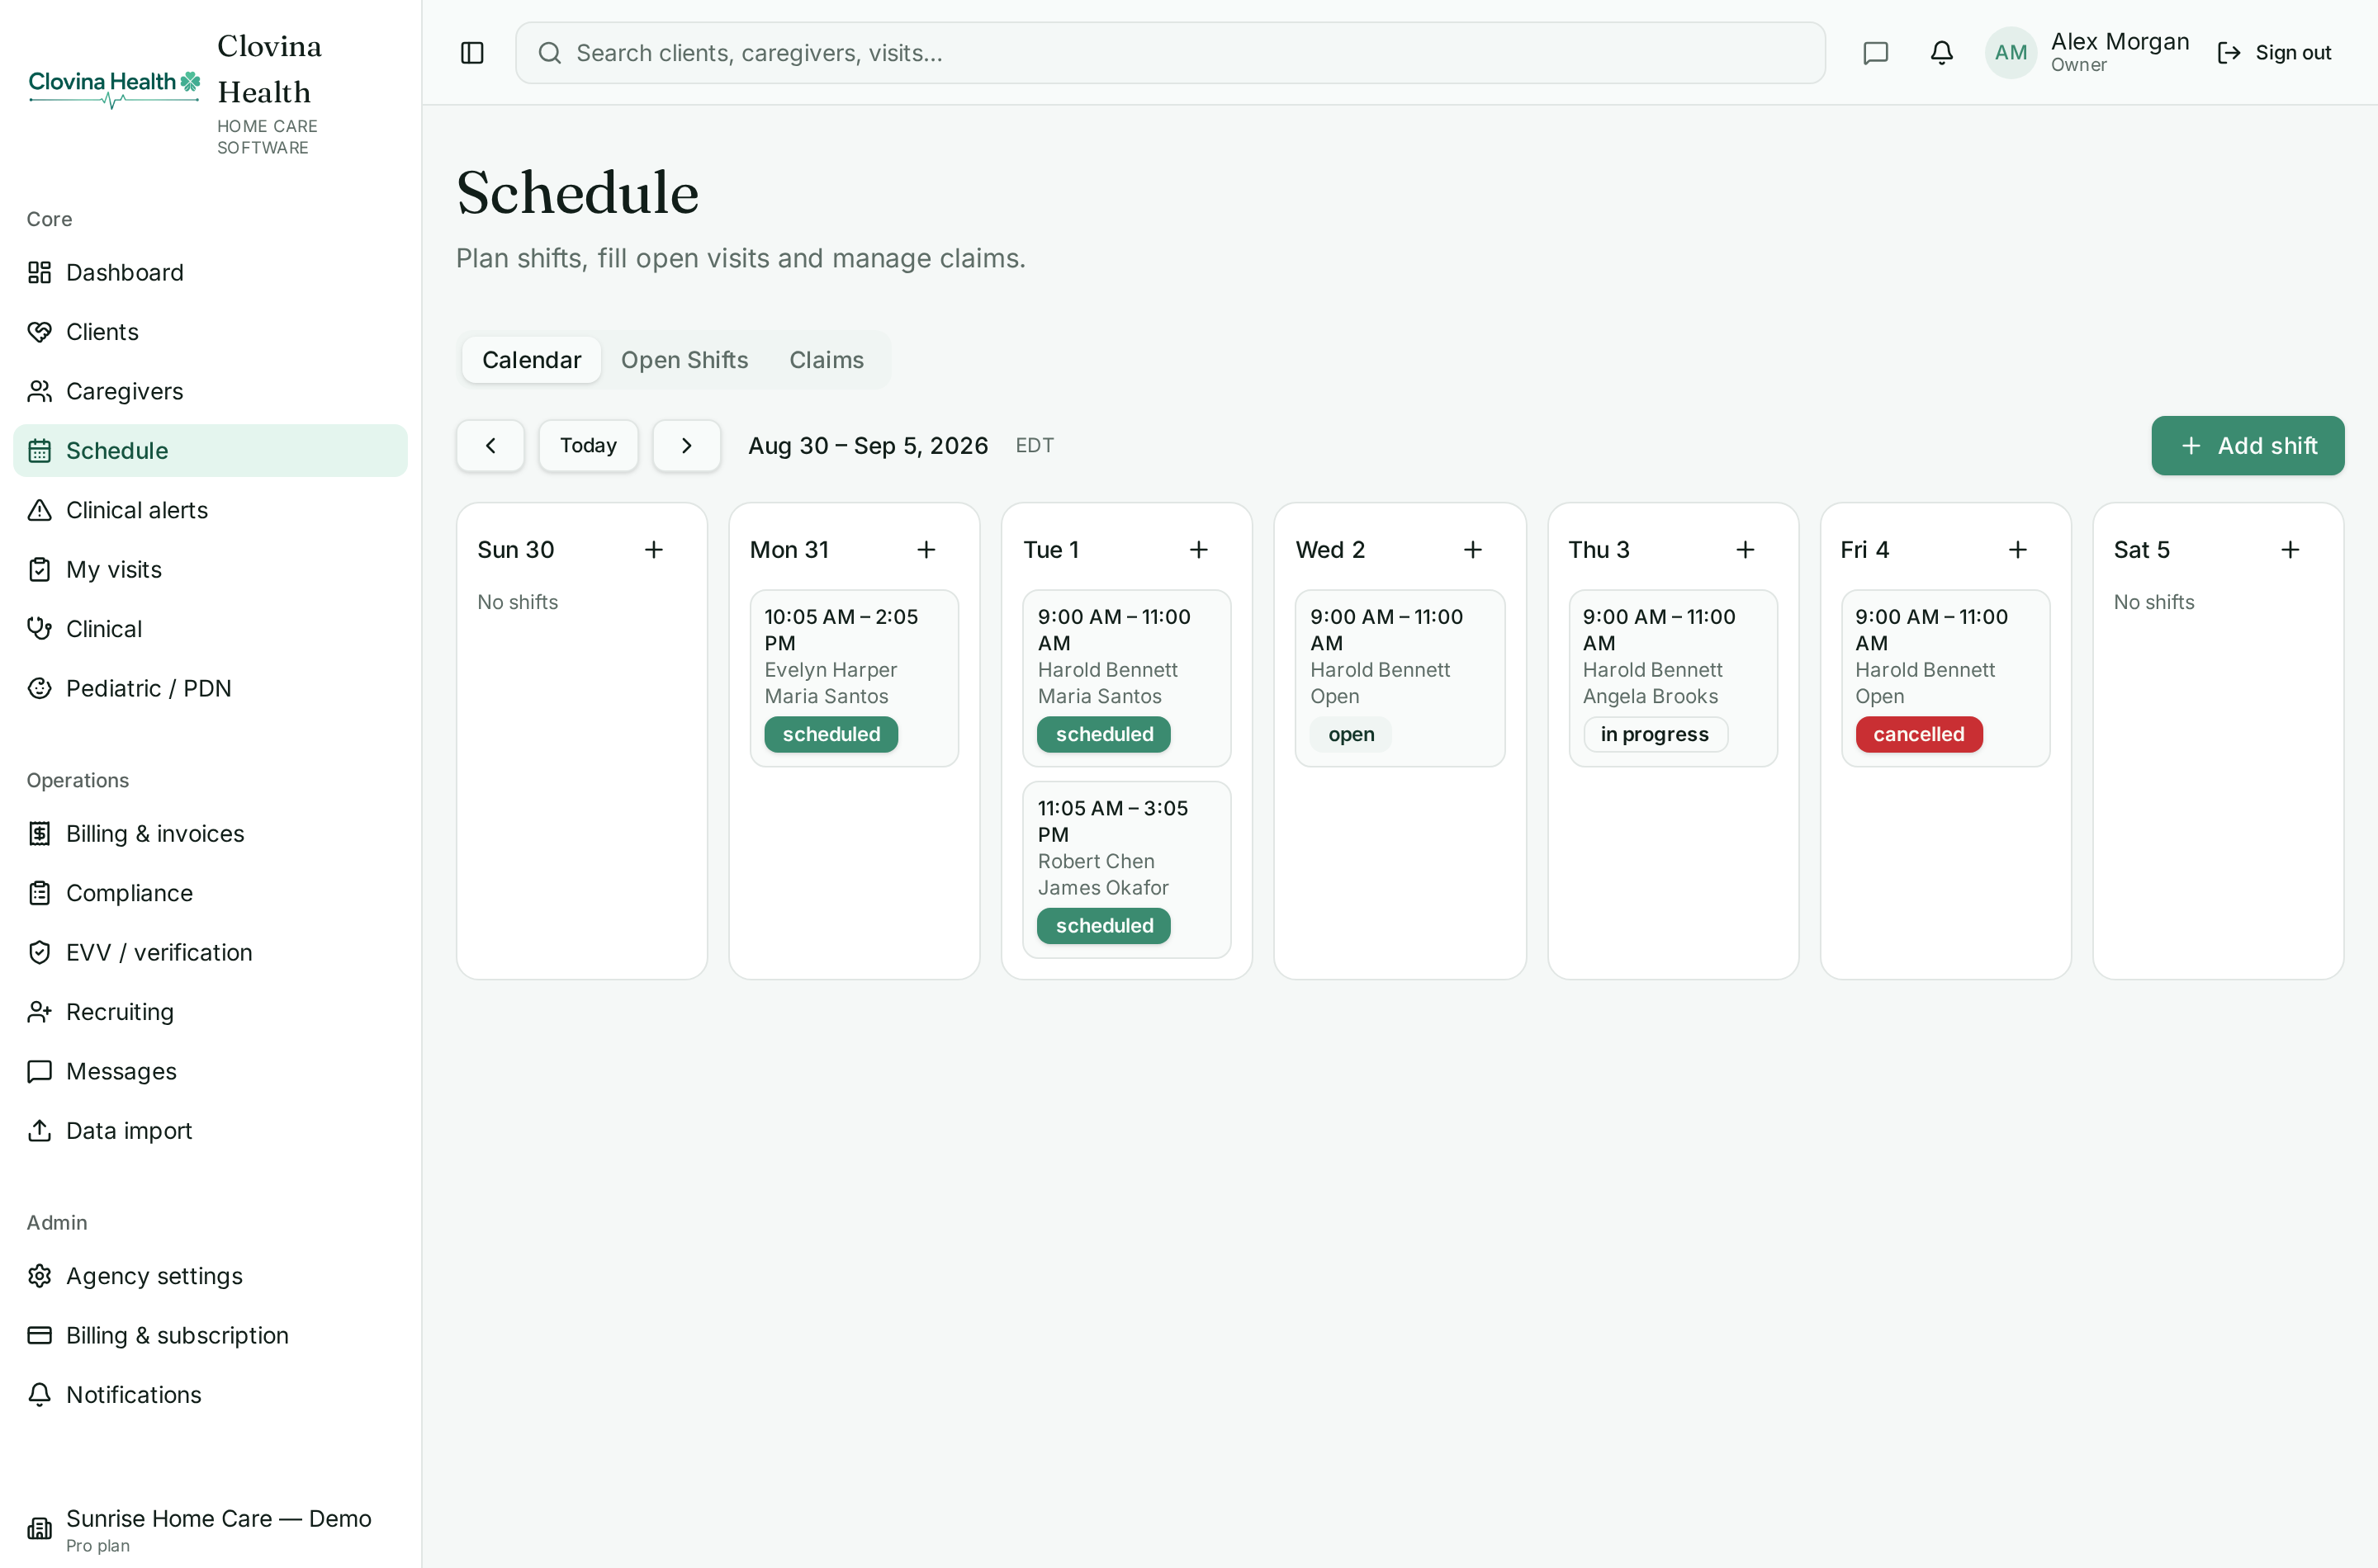The image size is (2378, 1568).
Task: Click the AM user avatar
Action: pyautogui.click(x=2011, y=53)
